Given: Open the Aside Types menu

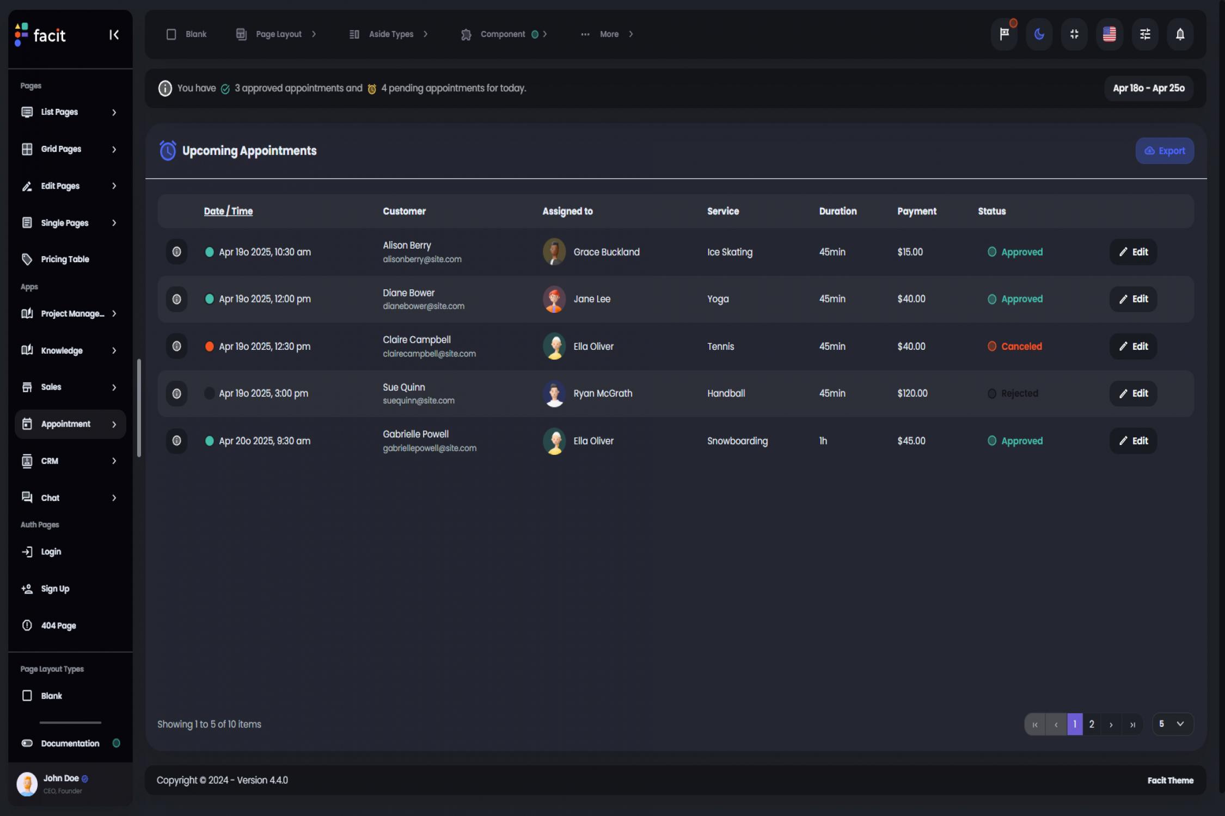Looking at the screenshot, I should pyautogui.click(x=390, y=34).
